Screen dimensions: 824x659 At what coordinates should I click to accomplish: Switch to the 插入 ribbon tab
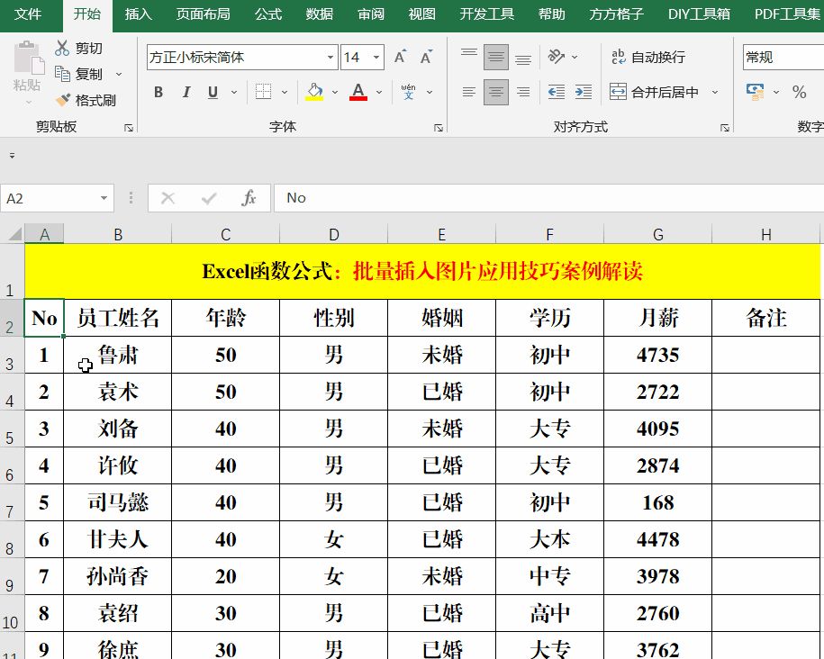tap(137, 14)
